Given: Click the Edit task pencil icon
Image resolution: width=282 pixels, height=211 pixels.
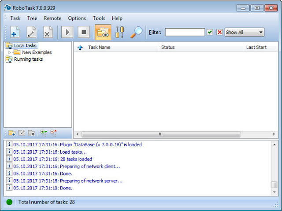Looking at the screenshot, I should [x=31, y=32].
